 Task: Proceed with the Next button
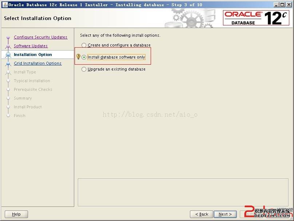coord(225,214)
